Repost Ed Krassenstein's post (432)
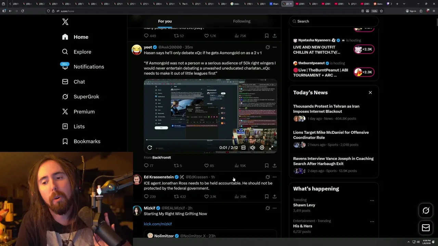 point(180,197)
